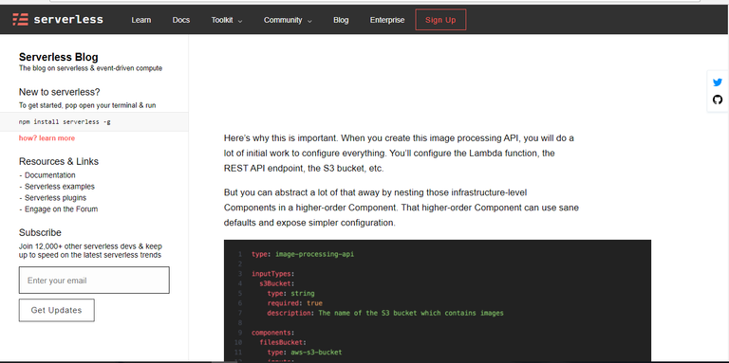Click the 'components:' code line

tap(273, 333)
